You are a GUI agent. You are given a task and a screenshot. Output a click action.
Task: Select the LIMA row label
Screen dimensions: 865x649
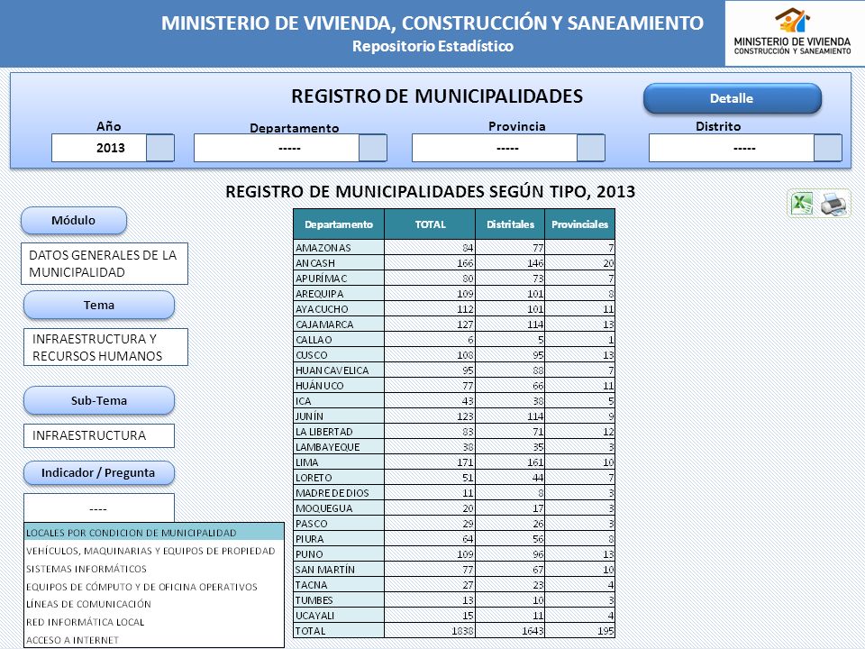306,462
